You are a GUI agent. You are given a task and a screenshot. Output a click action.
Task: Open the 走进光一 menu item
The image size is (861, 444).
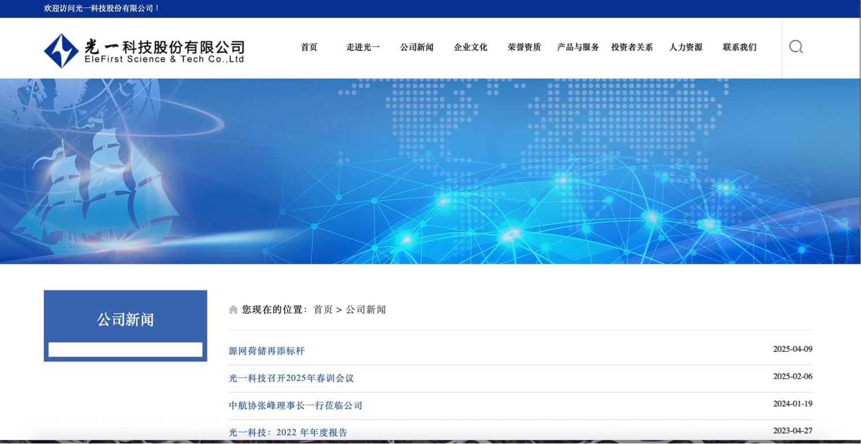pos(363,47)
